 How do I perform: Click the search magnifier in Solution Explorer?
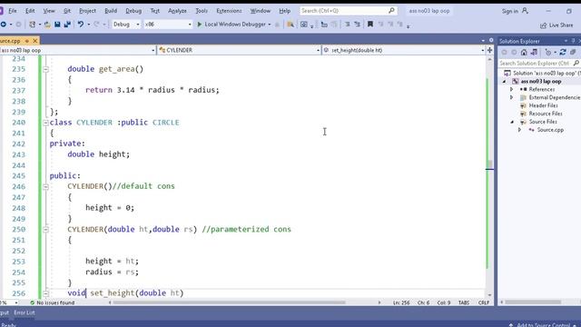tap(576, 64)
